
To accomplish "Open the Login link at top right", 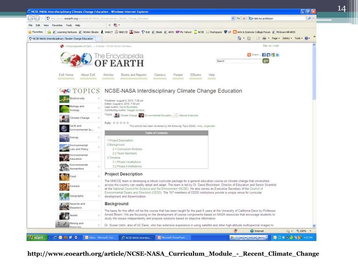I will coord(276,46).
